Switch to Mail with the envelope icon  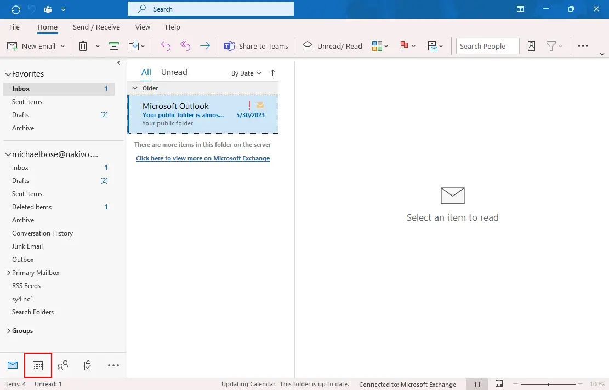click(x=13, y=365)
